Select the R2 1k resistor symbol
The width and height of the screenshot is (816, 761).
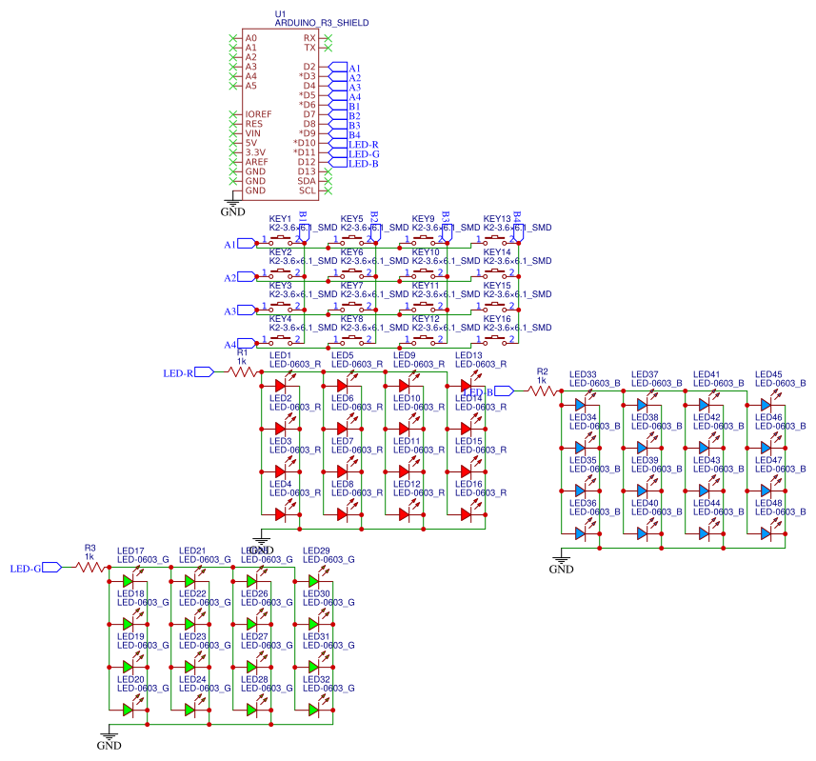[542, 391]
